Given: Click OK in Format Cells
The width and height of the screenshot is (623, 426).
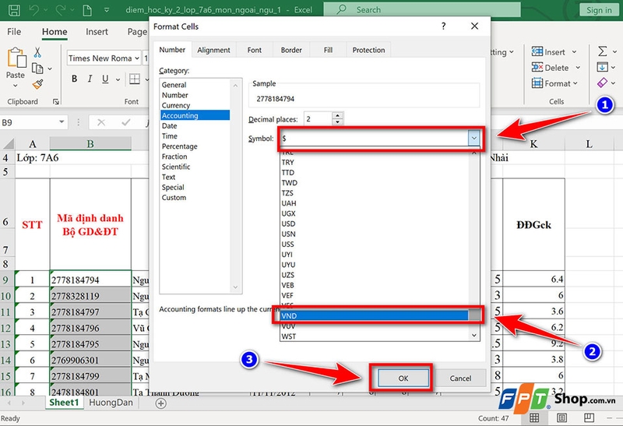Looking at the screenshot, I should click(x=403, y=378).
